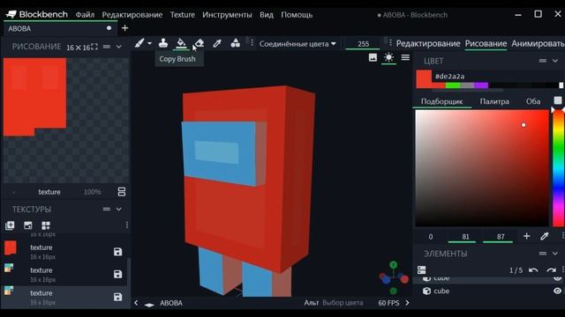Toggle visibility of bottom cube element

pos(557,291)
